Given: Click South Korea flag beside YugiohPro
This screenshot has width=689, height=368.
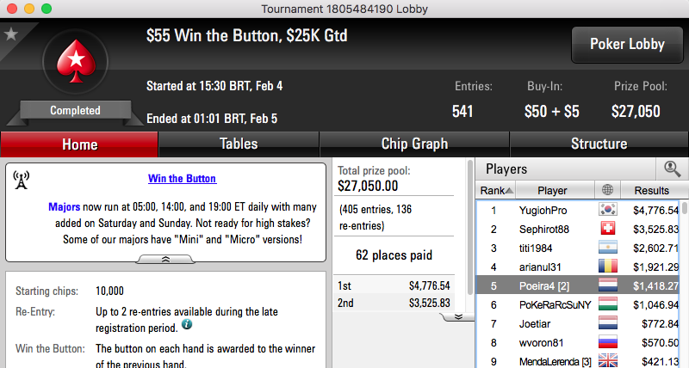Looking at the screenshot, I should pyautogui.click(x=608, y=210).
